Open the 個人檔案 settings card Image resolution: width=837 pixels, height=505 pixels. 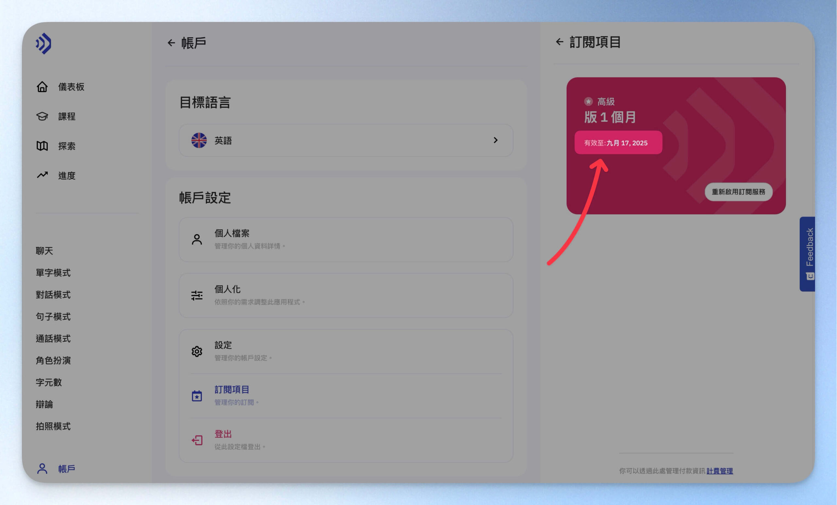[346, 239]
